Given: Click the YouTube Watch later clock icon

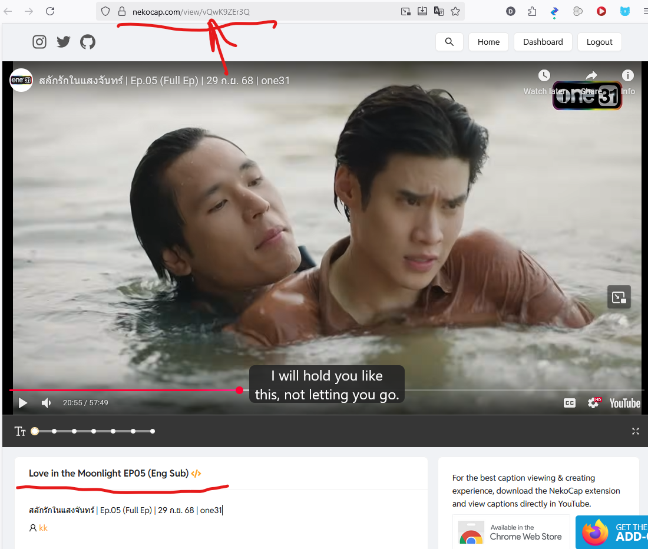Looking at the screenshot, I should [x=544, y=75].
